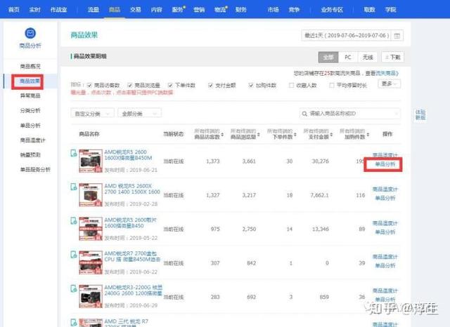
Task: Open 市场 in the top navigation
Action: coord(274,10)
